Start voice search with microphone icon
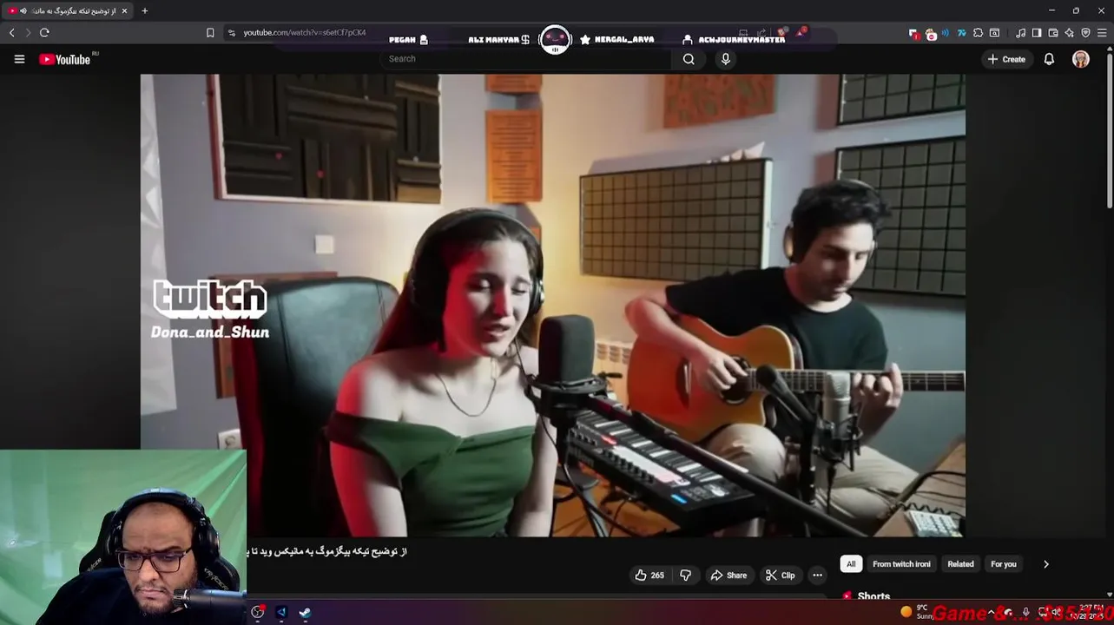 (x=726, y=59)
